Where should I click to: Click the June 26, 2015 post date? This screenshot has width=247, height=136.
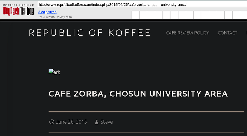pos(71,122)
